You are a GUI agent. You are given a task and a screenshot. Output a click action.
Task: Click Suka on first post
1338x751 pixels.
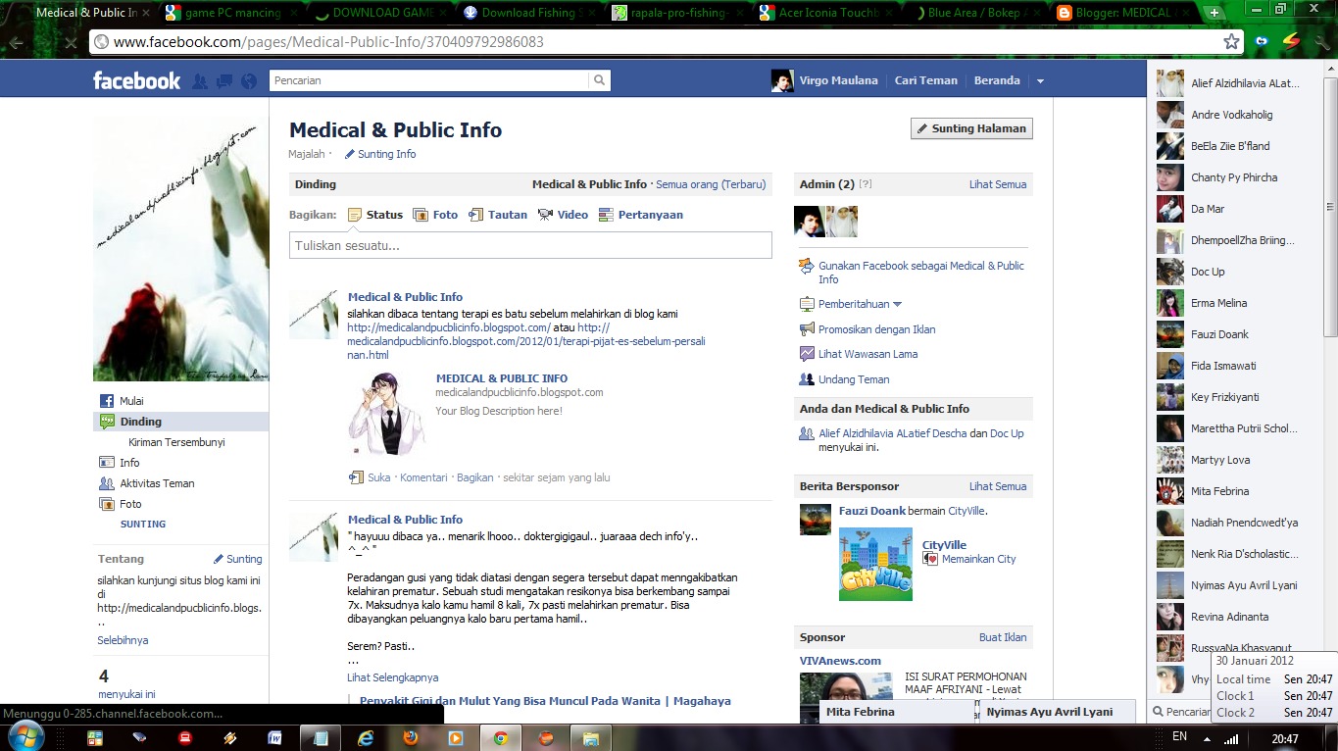378,477
